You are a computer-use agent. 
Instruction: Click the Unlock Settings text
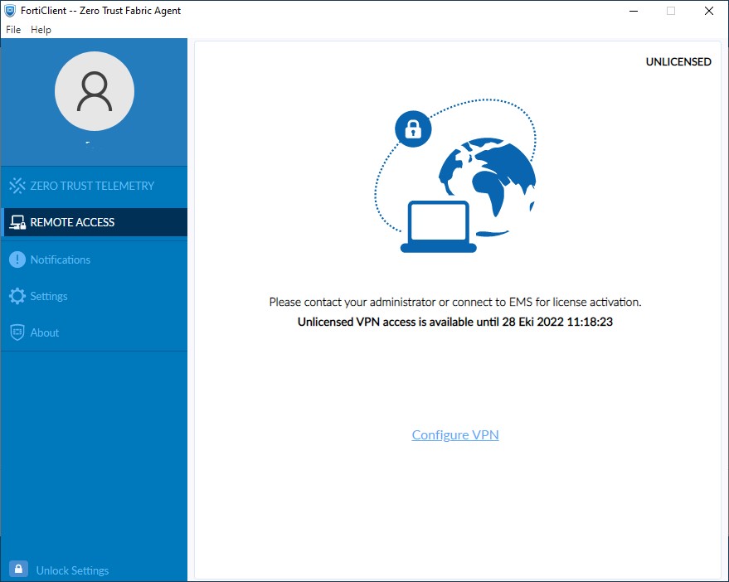[72, 570]
